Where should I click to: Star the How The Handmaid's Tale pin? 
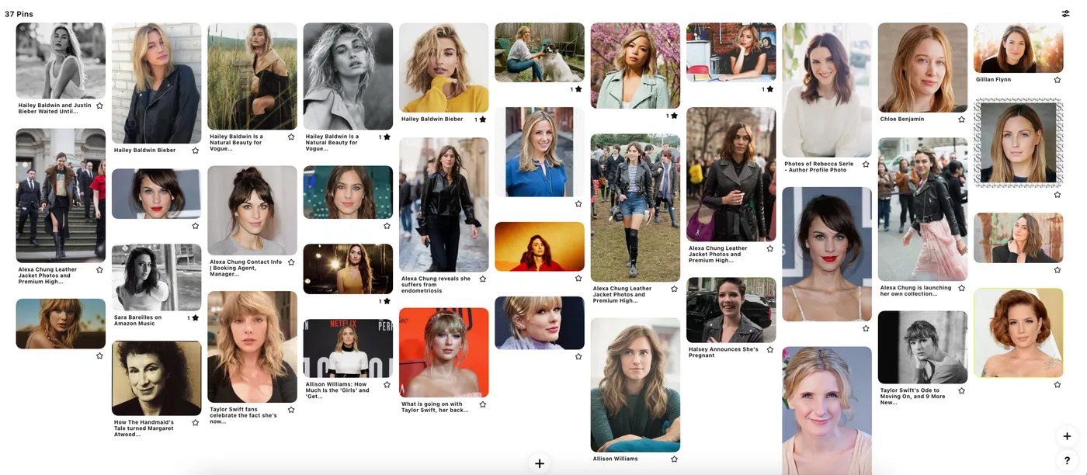(195, 423)
